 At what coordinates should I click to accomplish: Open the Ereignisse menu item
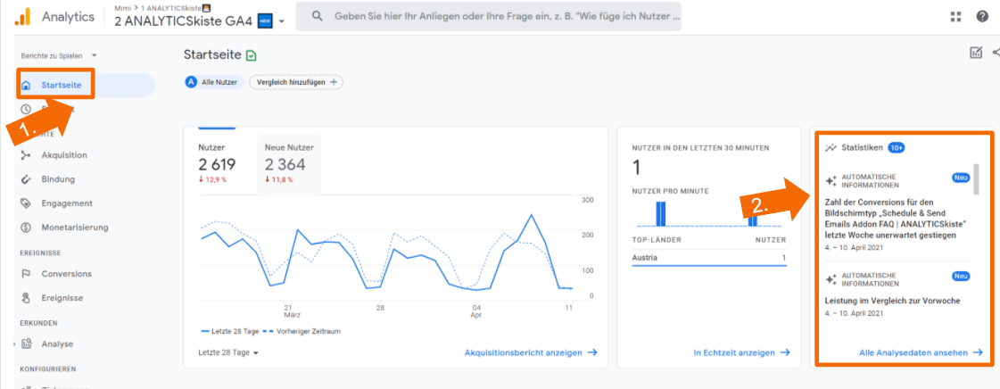[62, 298]
